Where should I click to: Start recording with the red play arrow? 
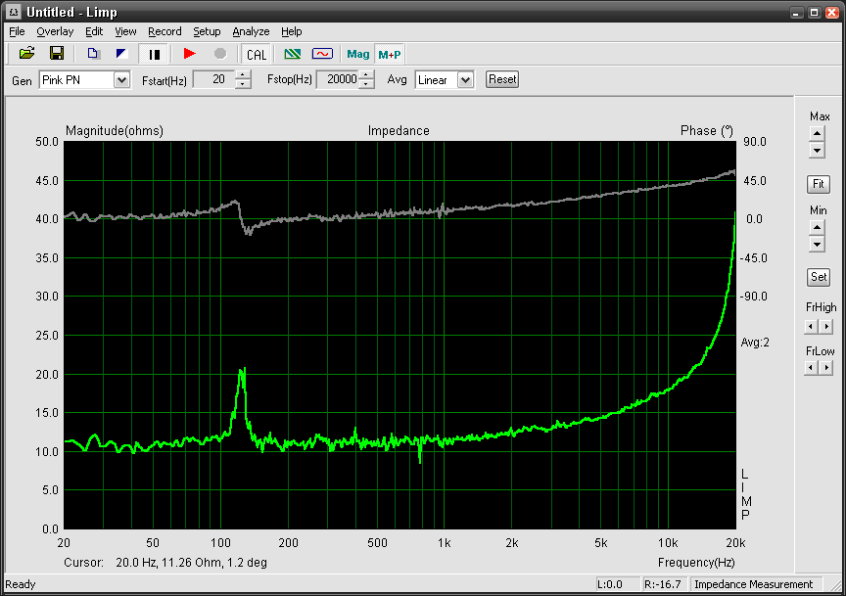pos(189,54)
